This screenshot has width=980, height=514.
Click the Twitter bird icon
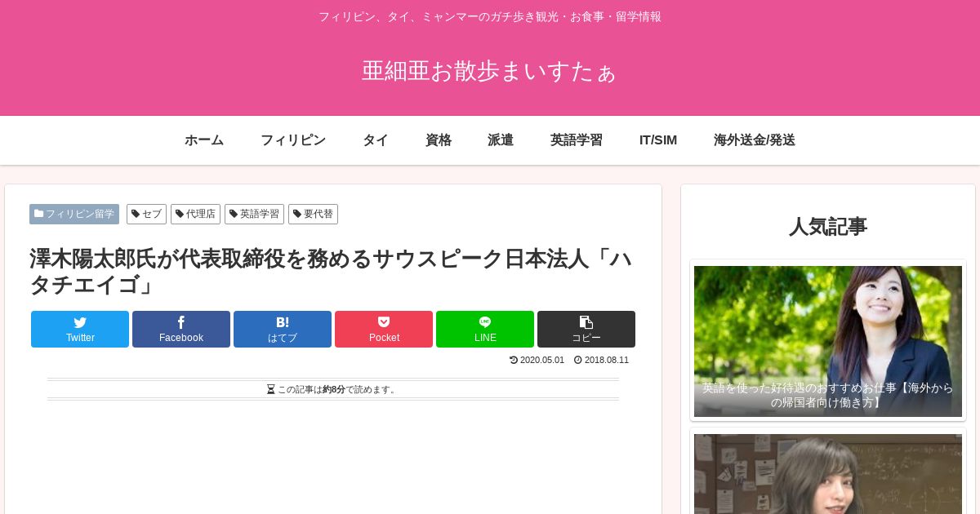[x=80, y=322]
